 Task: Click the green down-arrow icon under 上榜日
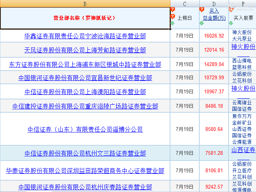click(172, 23)
